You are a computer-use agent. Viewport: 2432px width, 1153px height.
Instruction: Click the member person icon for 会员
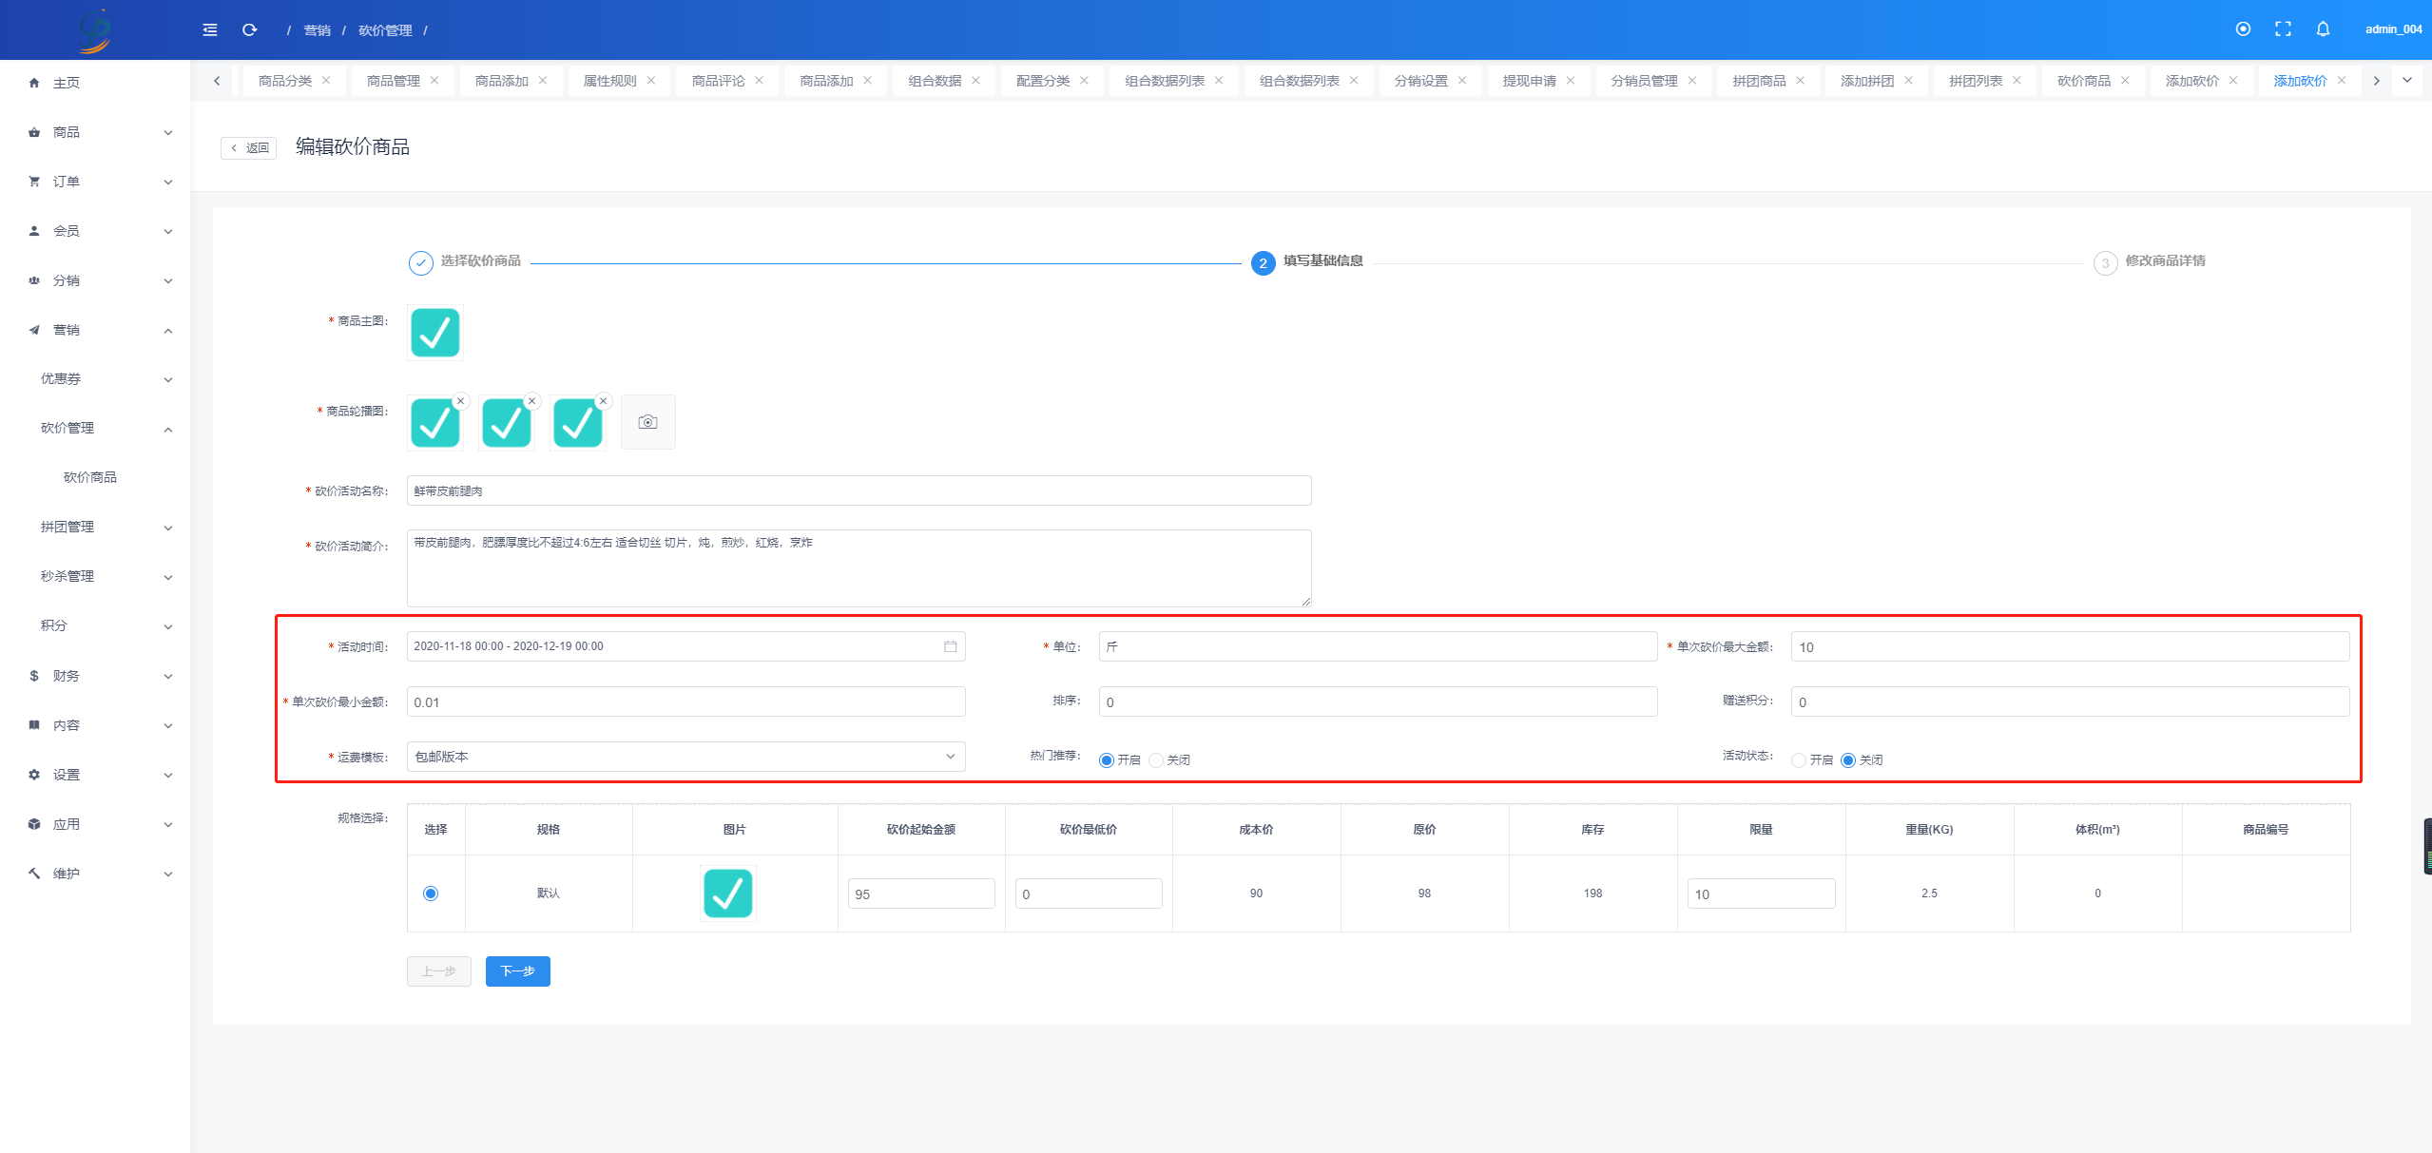(34, 231)
